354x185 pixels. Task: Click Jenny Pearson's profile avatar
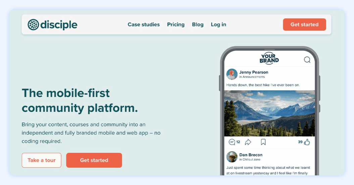point(232,74)
